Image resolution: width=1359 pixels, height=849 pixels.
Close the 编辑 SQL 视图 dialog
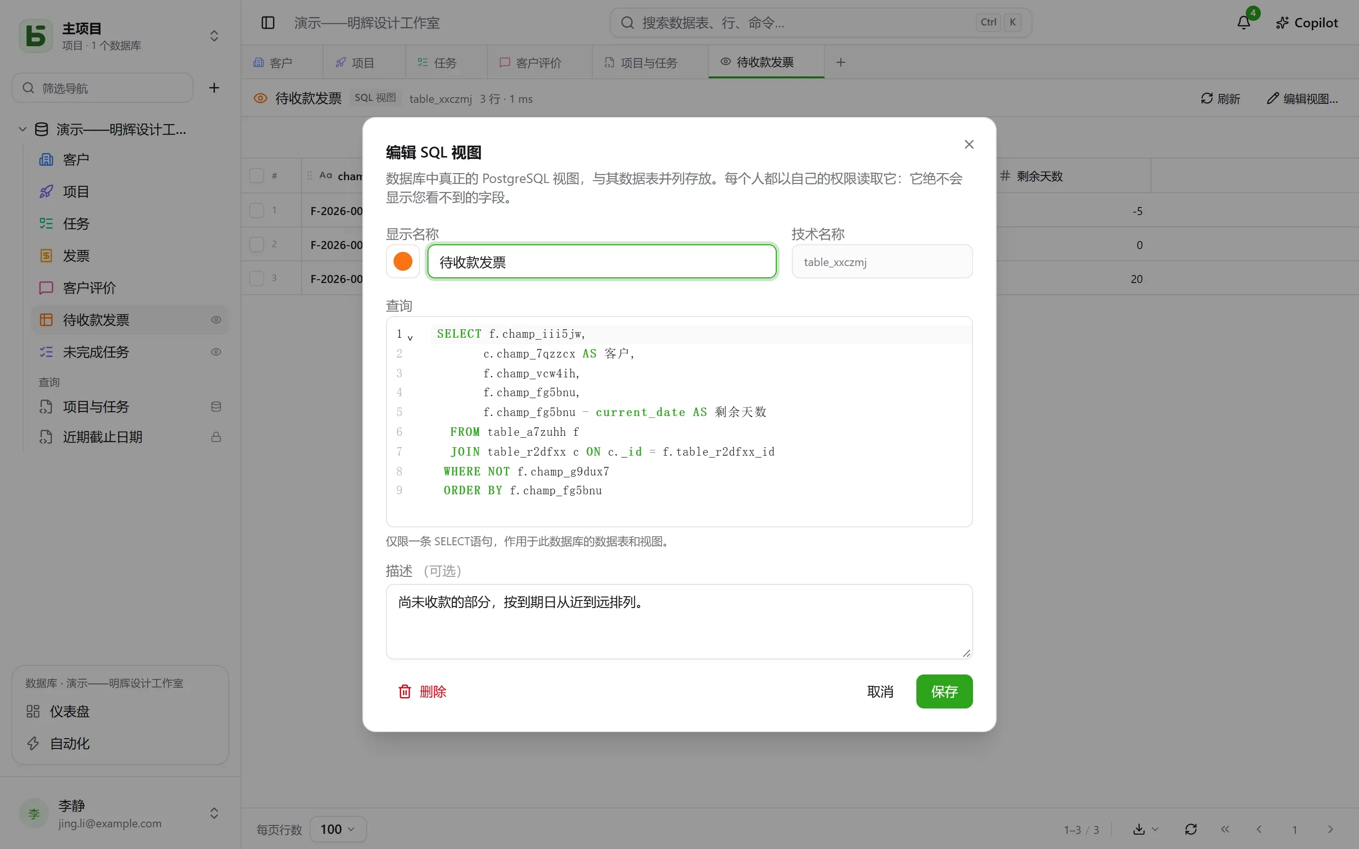pyautogui.click(x=969, y=144)
